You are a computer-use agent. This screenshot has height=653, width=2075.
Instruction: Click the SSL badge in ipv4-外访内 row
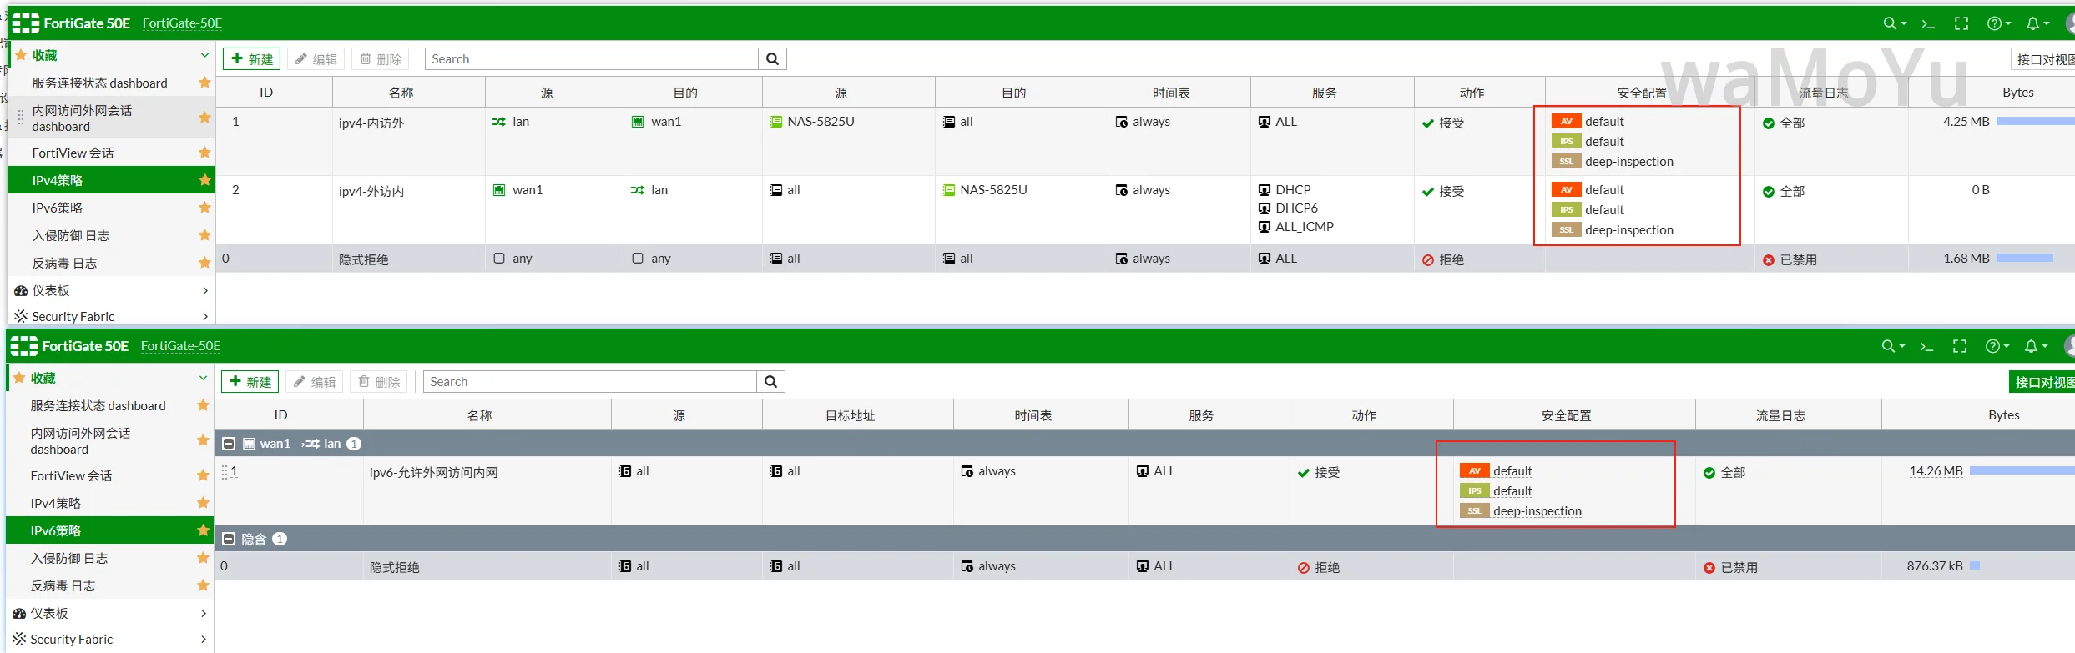[1567, 230]
